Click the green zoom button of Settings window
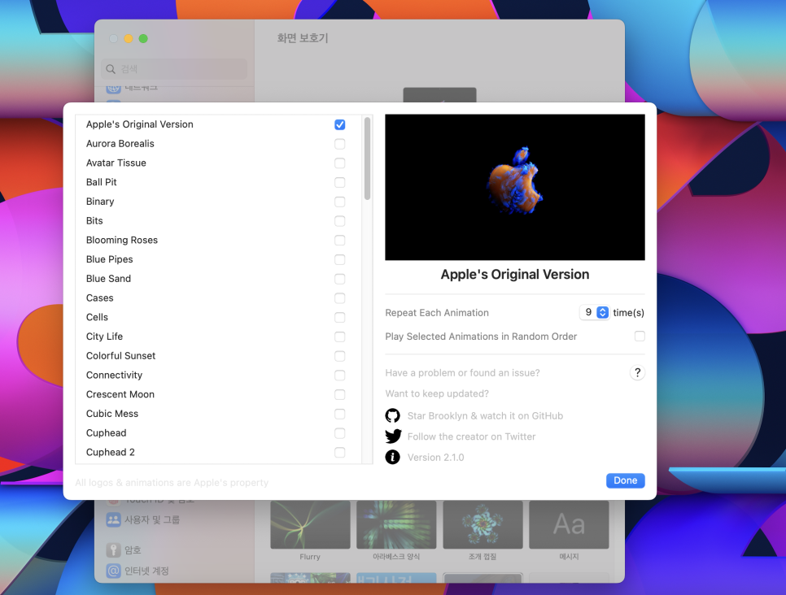This screenshot has height=595, width=786. (x=143, y=38)
